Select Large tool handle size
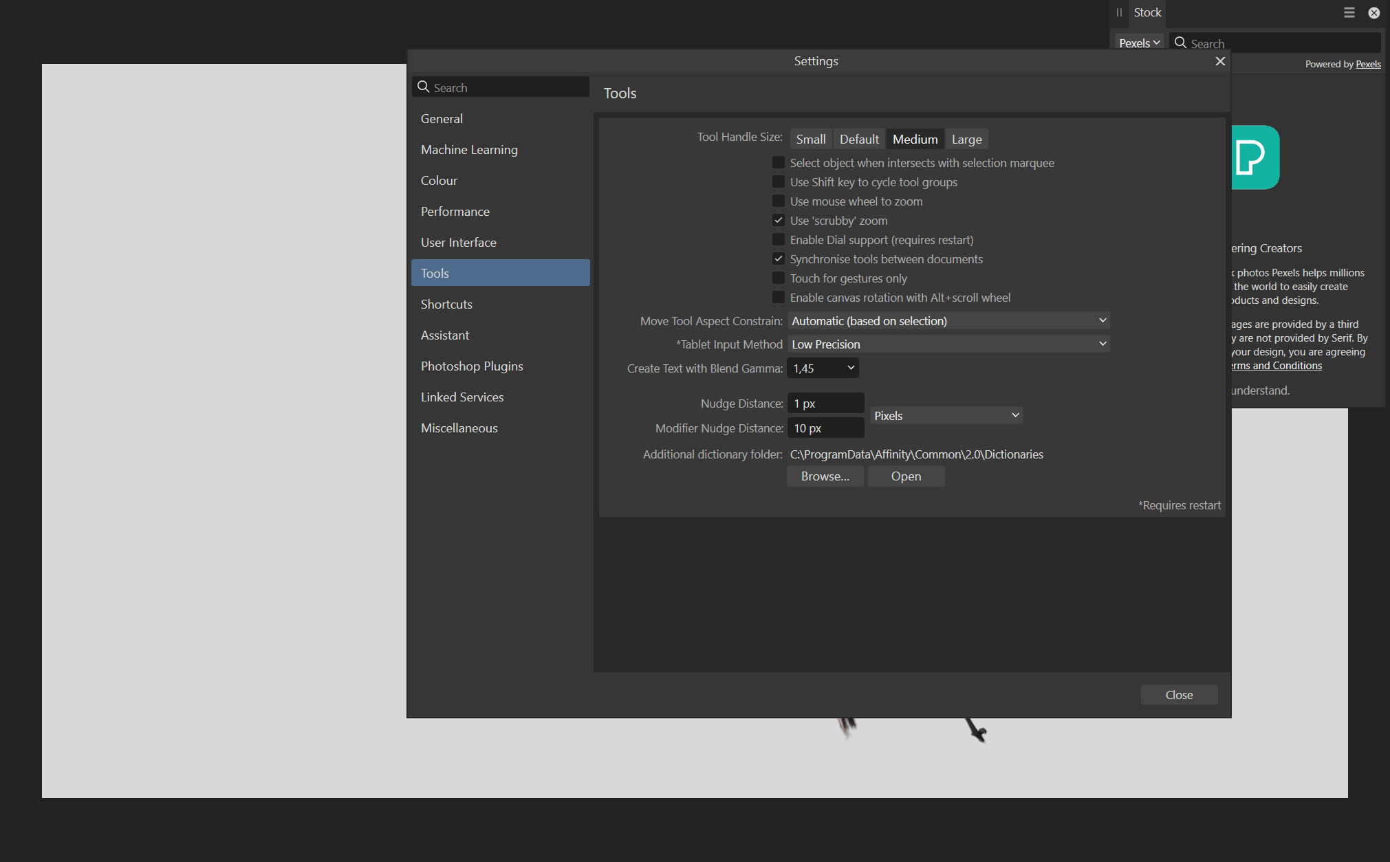Screen dimensions: 1390x862 (966, 140)
